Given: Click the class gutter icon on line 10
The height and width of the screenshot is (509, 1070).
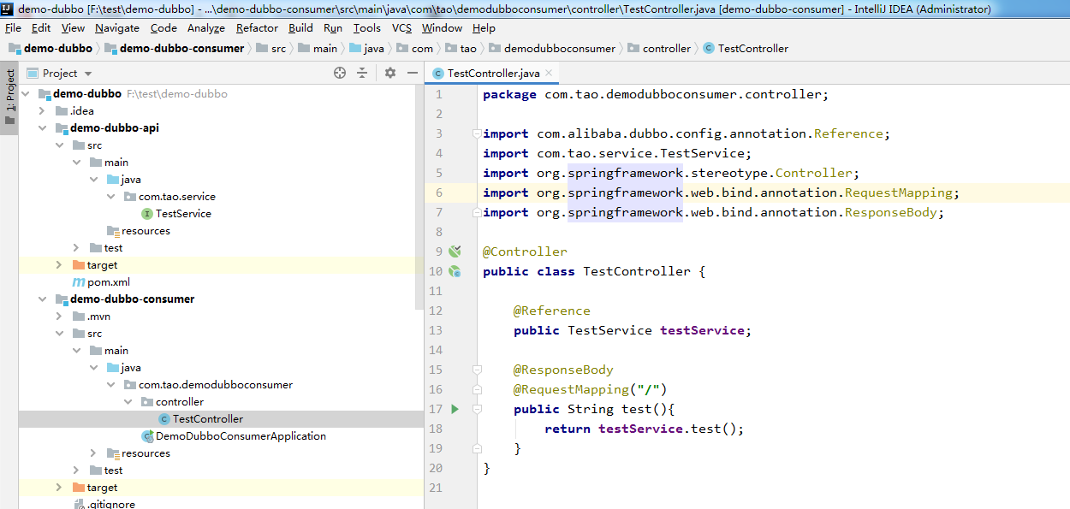Looking at the screenshot, I should click(x=455, y=271).
